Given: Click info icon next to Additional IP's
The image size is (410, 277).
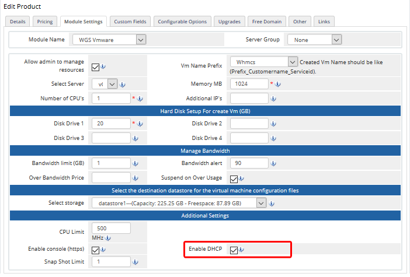Looking at the screenshot, I should tap(273, 99).
